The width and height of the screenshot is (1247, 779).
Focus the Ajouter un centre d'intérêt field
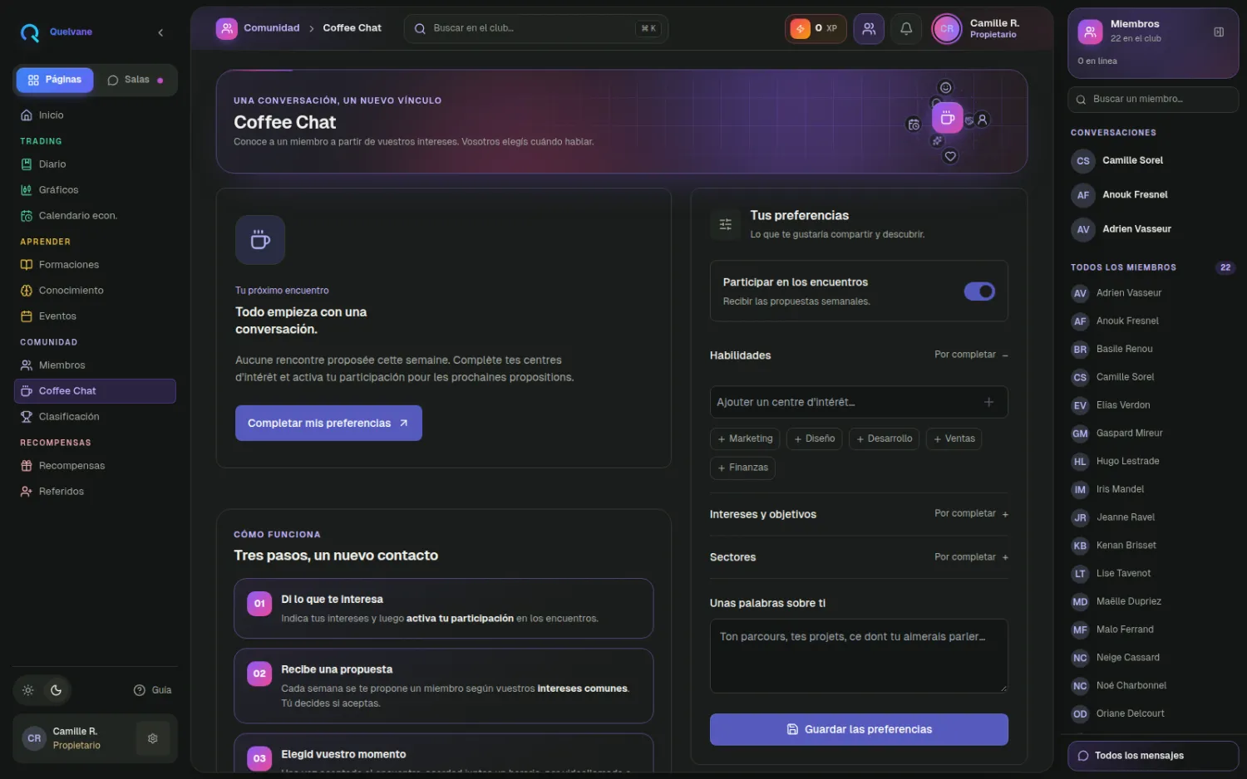(x=859, y=402)
